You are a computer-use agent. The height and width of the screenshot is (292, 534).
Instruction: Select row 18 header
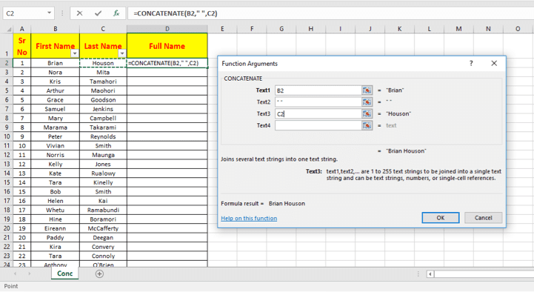pyautogui.click(x=7, y=210)
